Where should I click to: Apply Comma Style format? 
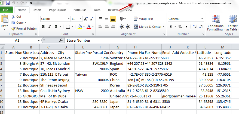(x=186, y=27)
